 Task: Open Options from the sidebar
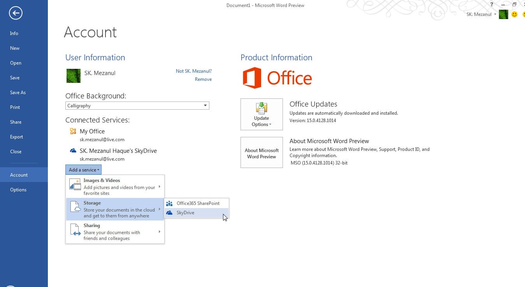coord(24,190)
